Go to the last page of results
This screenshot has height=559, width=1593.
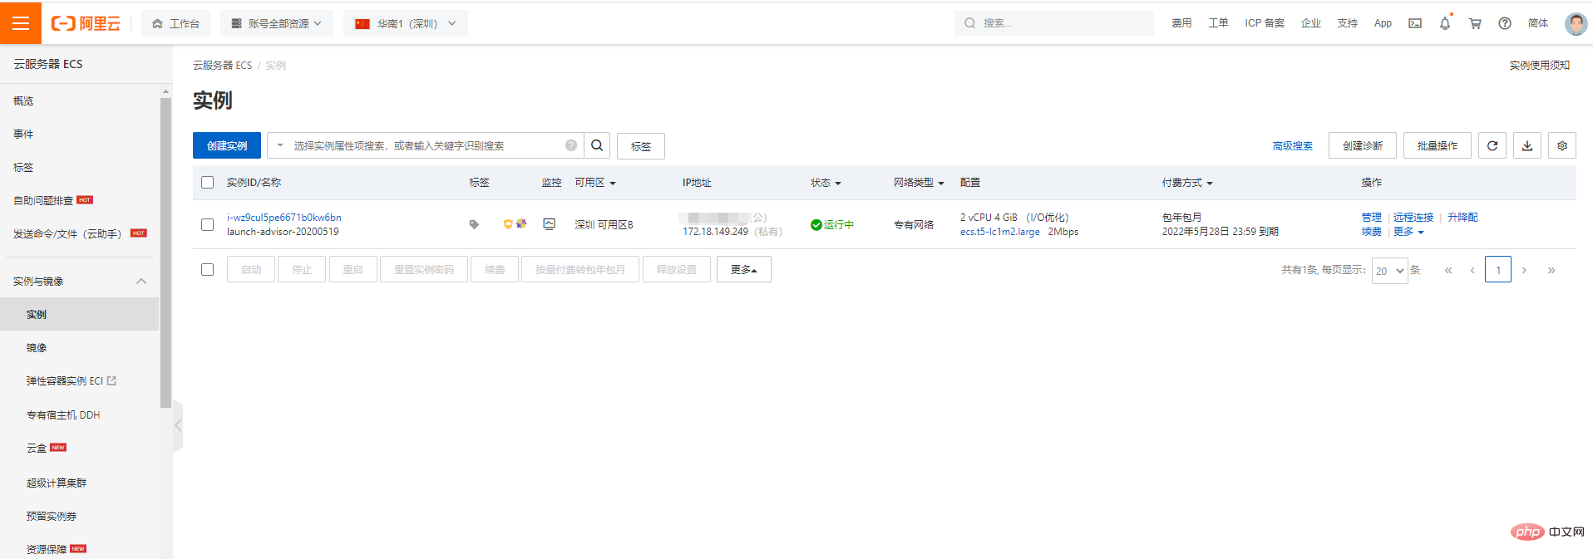[1551, 270]
